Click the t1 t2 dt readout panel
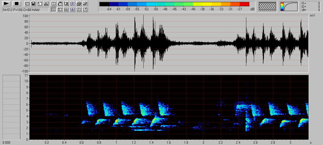Image resolution: width=323 pixels, height=145 pixels. pos(311,7)
